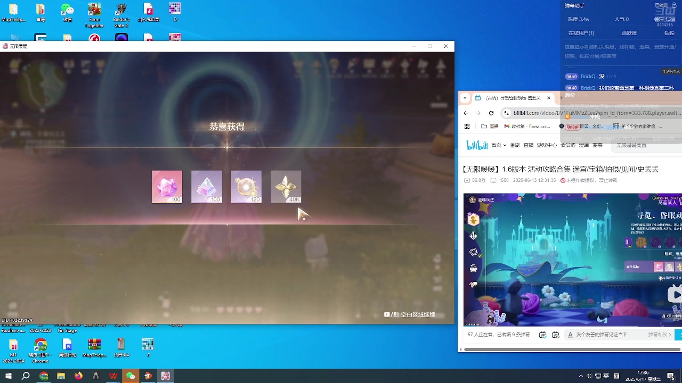
Task: Open 游戏中心 in bilibili nav
Action: click(x=547, y=145)
